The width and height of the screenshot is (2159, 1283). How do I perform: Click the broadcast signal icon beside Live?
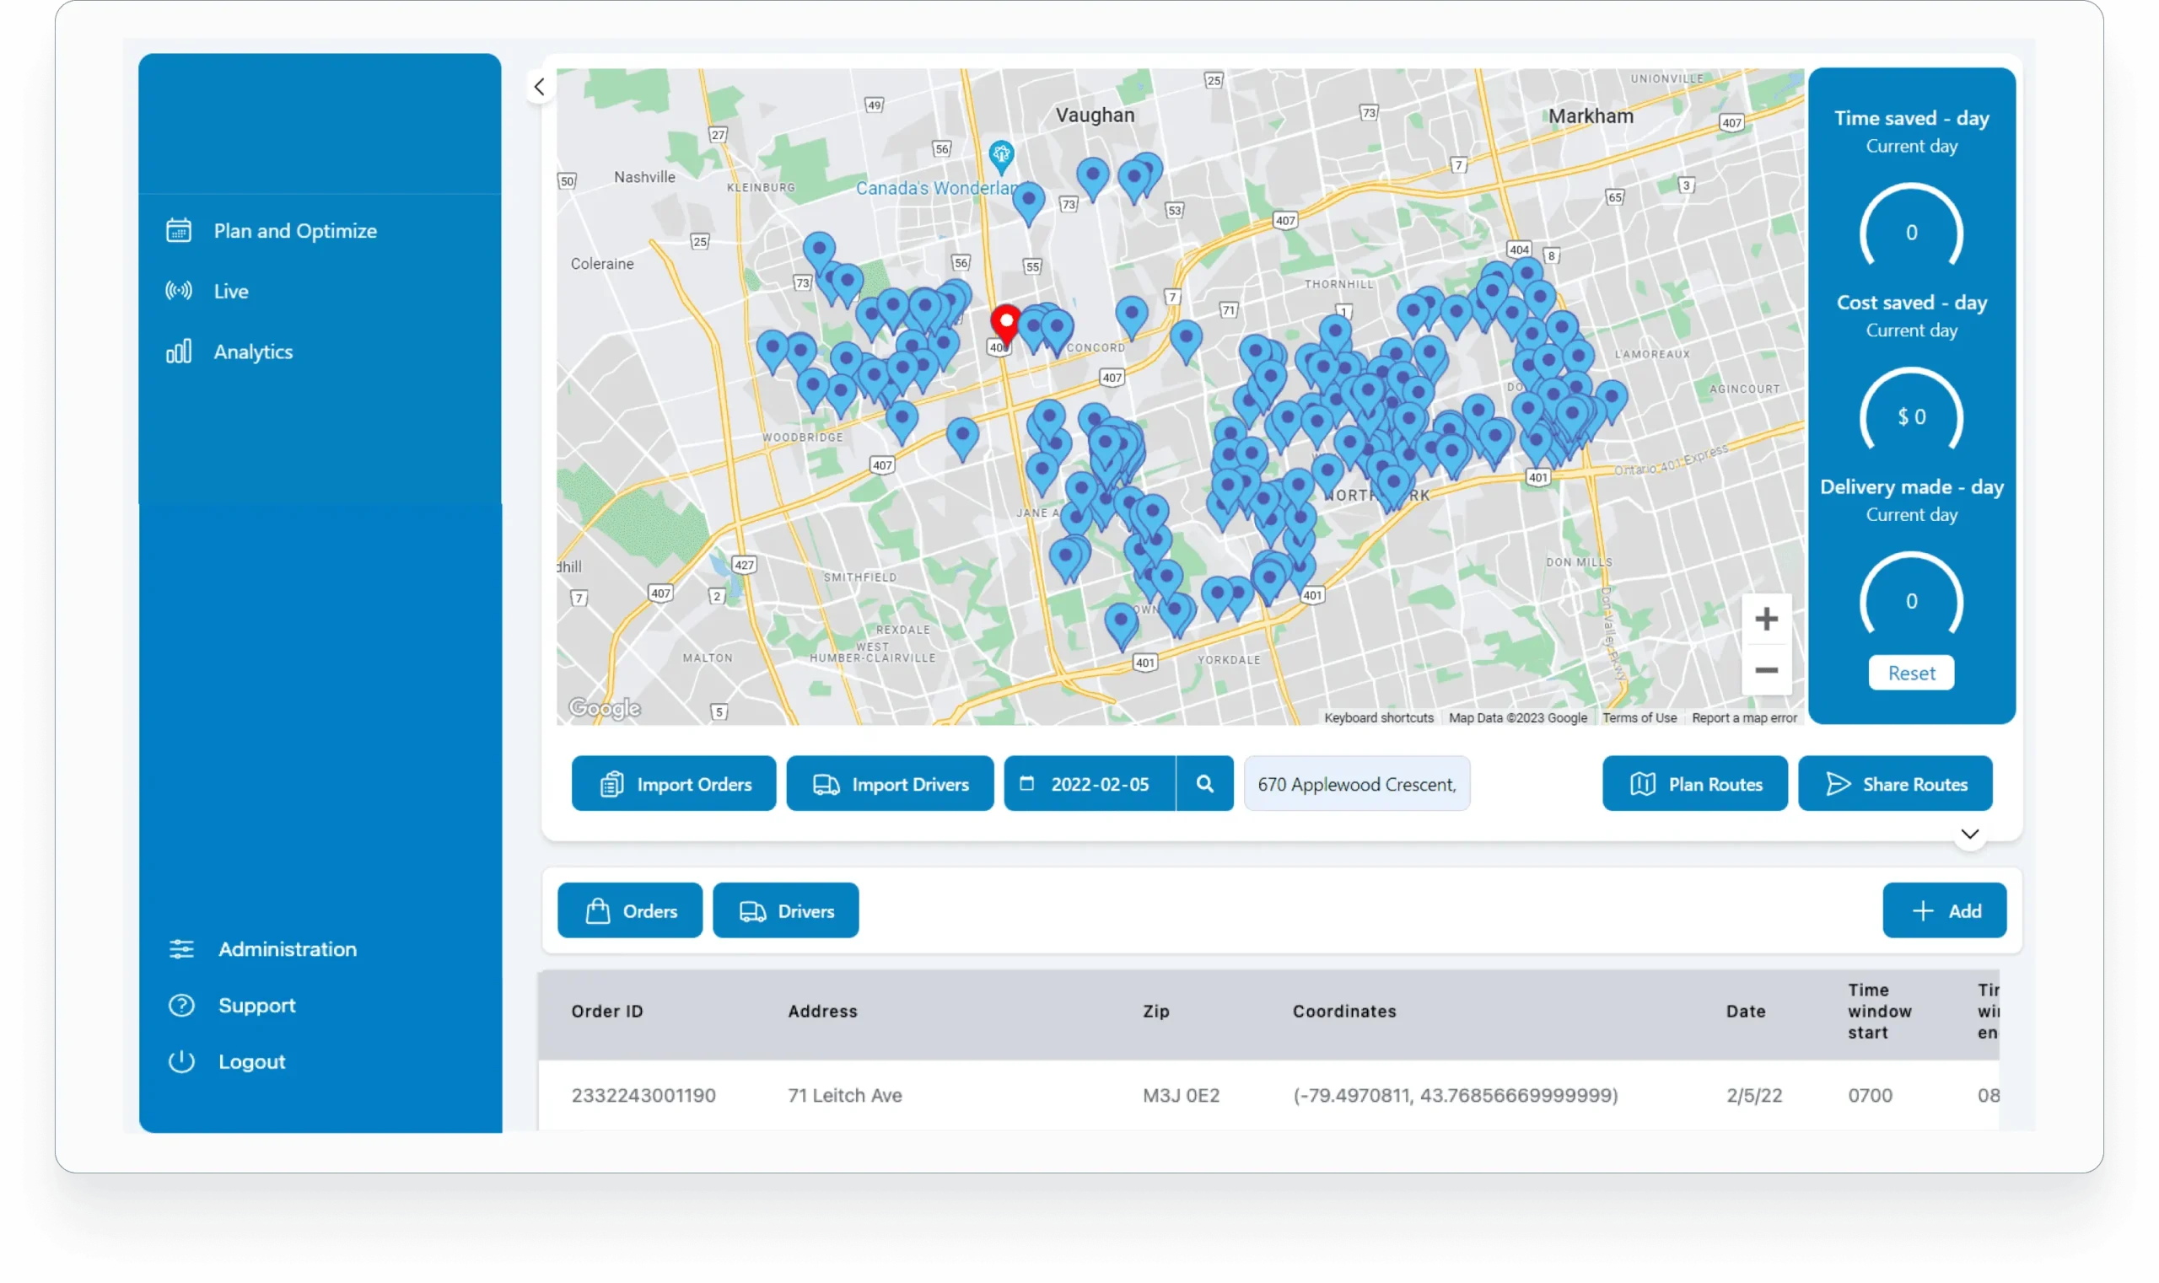click(179, 291)
